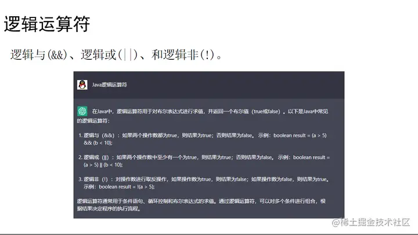Viewport: 418px width, 235px height.
Task: Click the closing paragraph starting 逻辑运算符通常用于
Action: click(x=201, y=205)
